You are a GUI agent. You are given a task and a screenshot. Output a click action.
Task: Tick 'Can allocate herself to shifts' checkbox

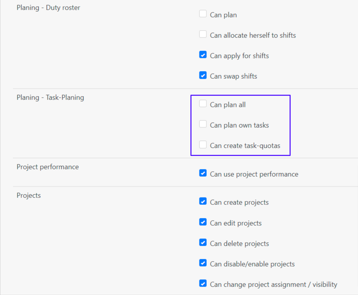(x=203, y=34)
